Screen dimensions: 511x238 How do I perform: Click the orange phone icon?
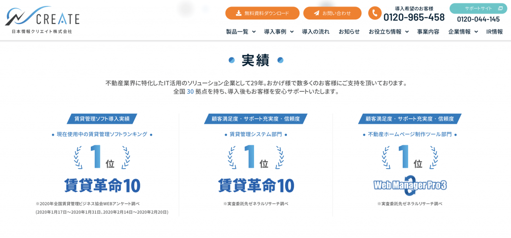[x=375, y=13]
